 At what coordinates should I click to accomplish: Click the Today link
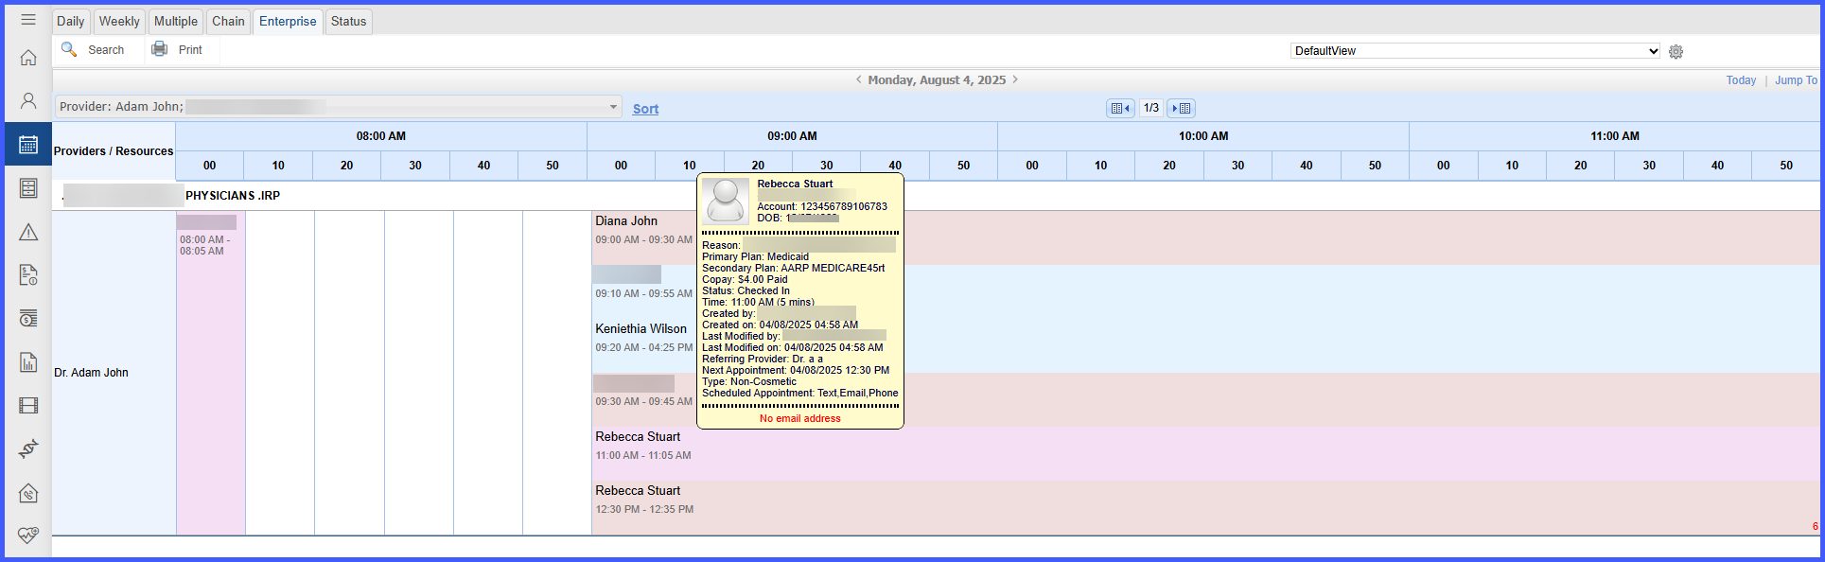[x=1741, y=80]
